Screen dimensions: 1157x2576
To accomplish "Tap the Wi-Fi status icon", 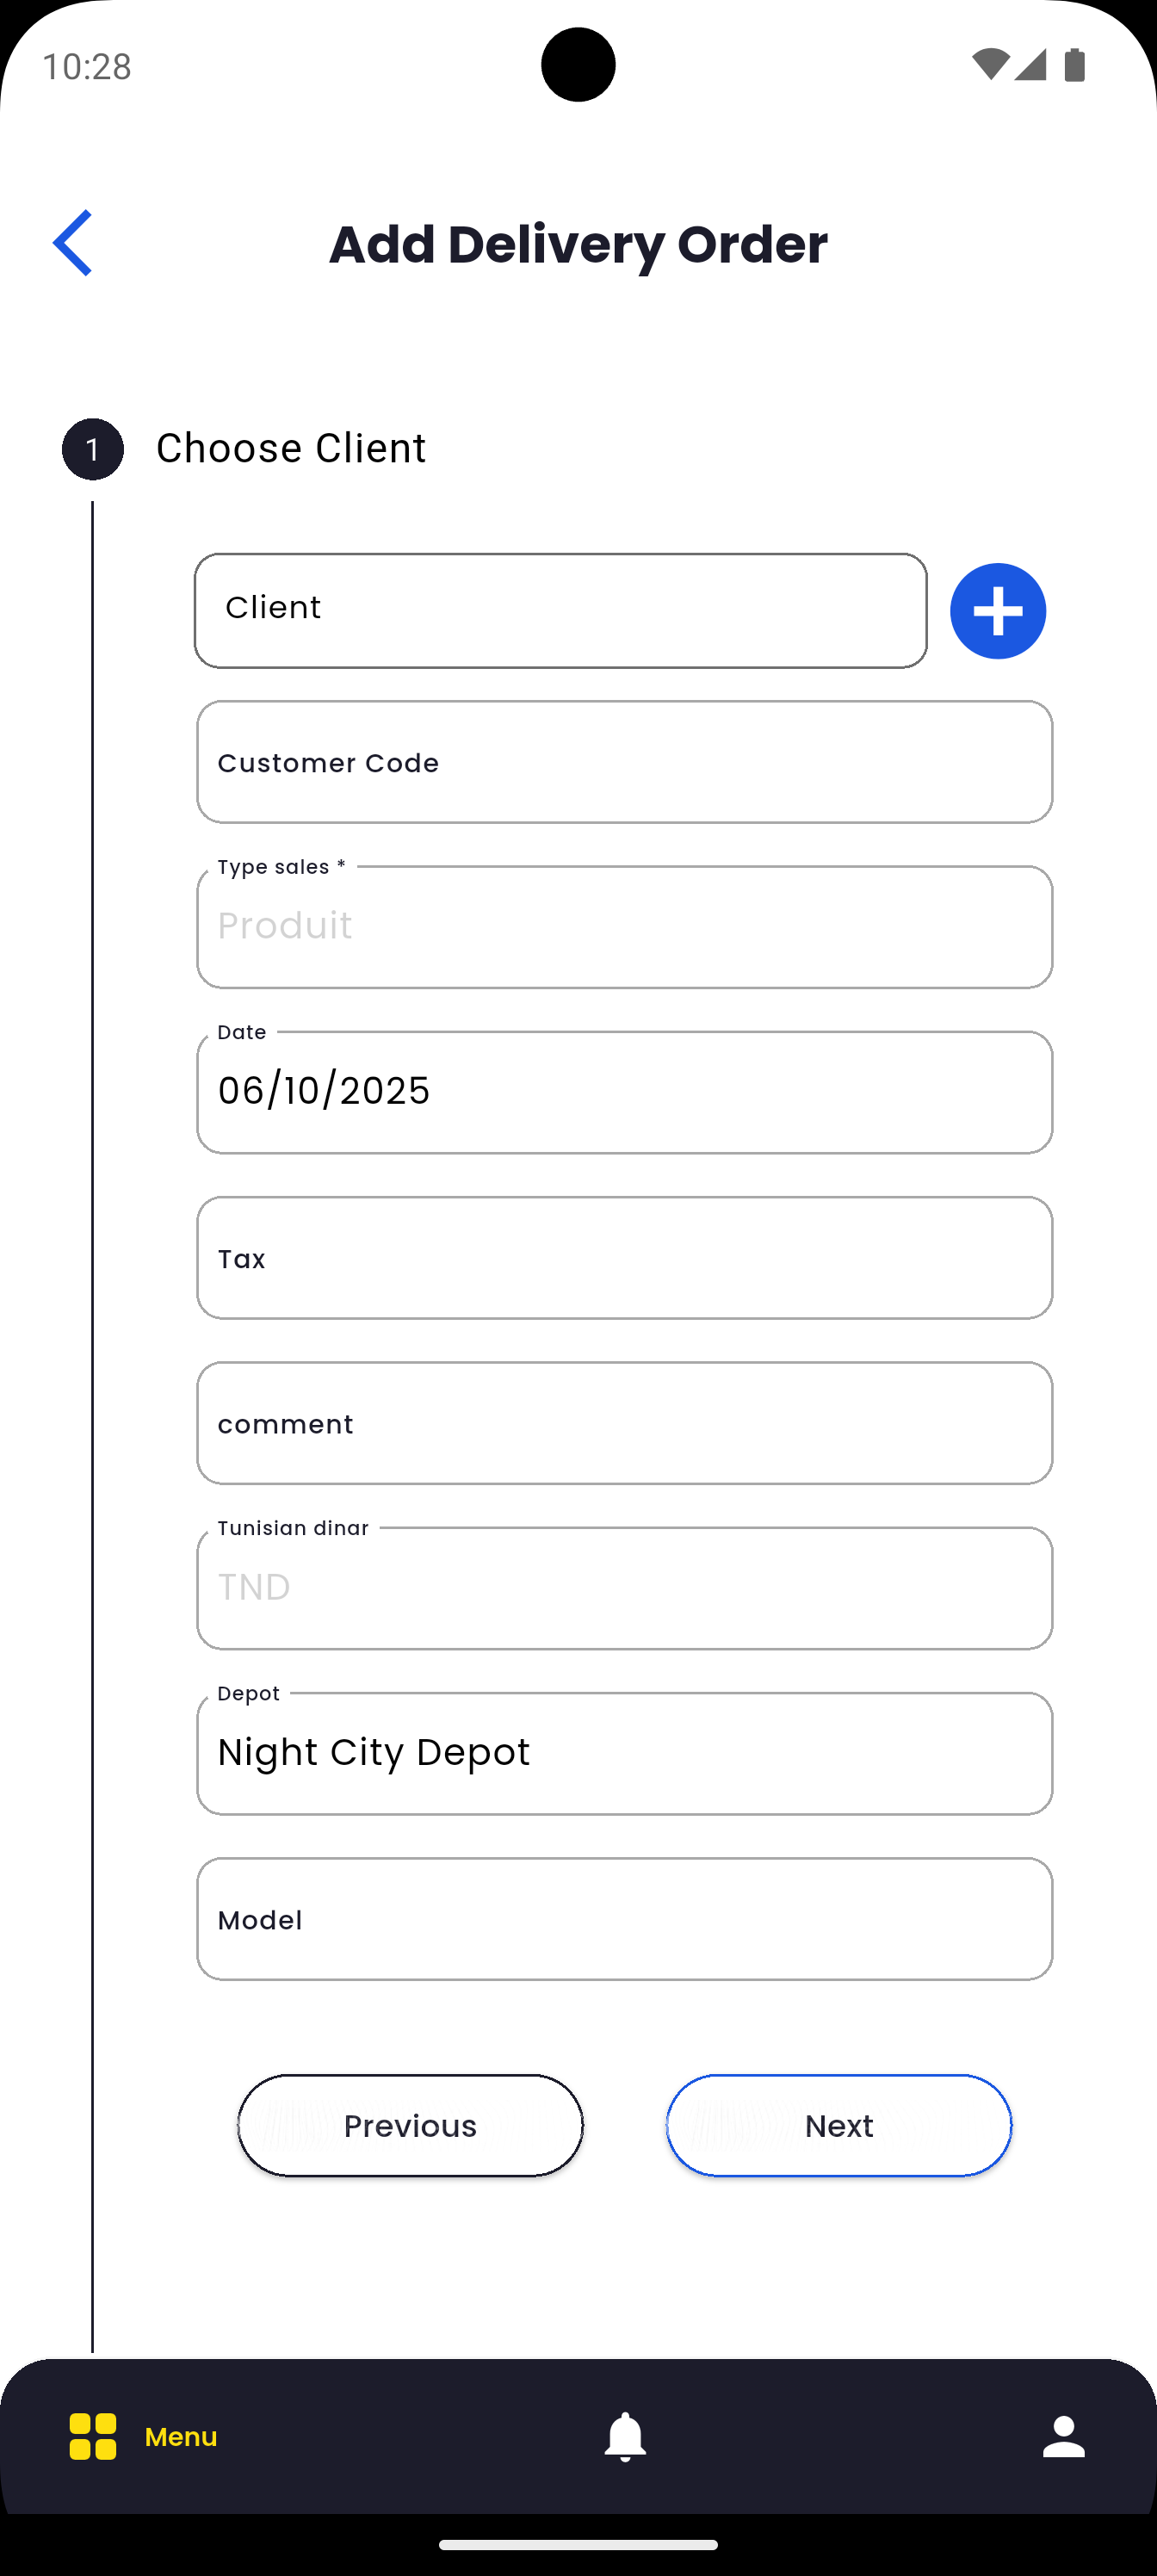I will (989, 66).
